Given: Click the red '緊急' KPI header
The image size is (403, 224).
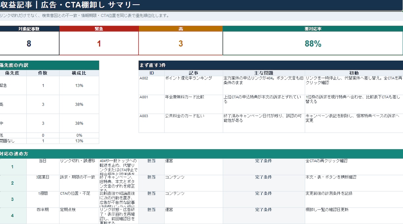Looking at the screenshot, I should pyautogui.click(x=99, y=29).
